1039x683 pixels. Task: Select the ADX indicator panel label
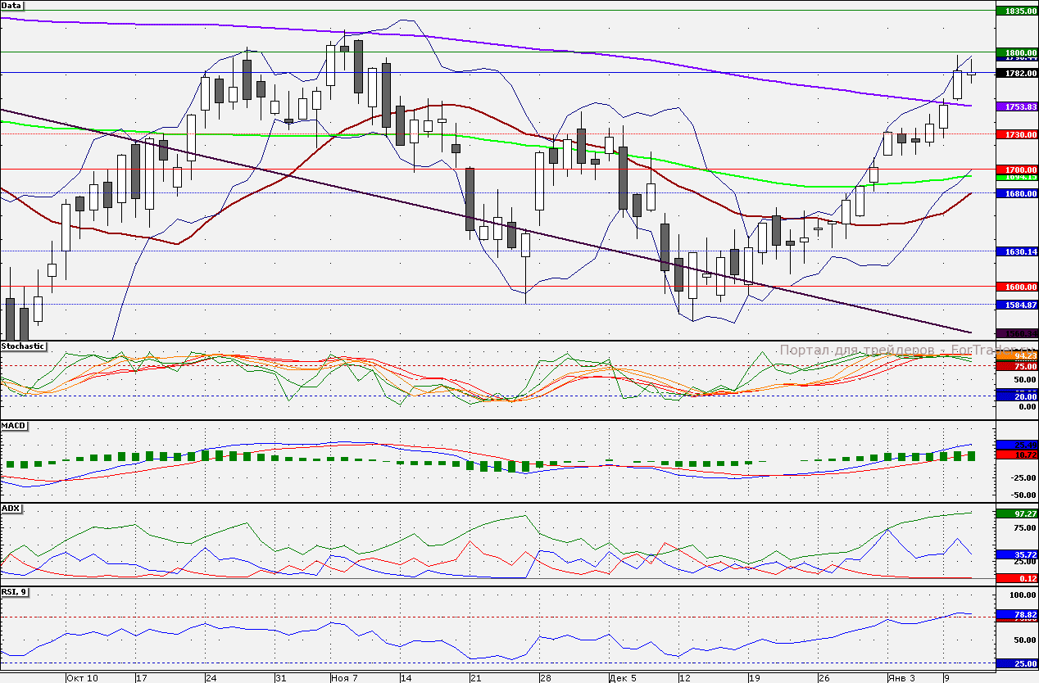click(11, 509)
